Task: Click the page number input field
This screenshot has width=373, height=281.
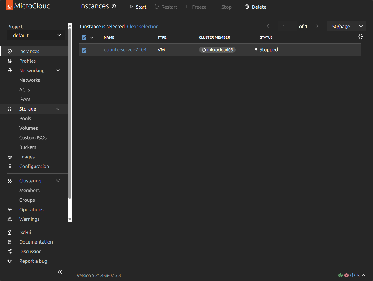Action: click(287, 26)
